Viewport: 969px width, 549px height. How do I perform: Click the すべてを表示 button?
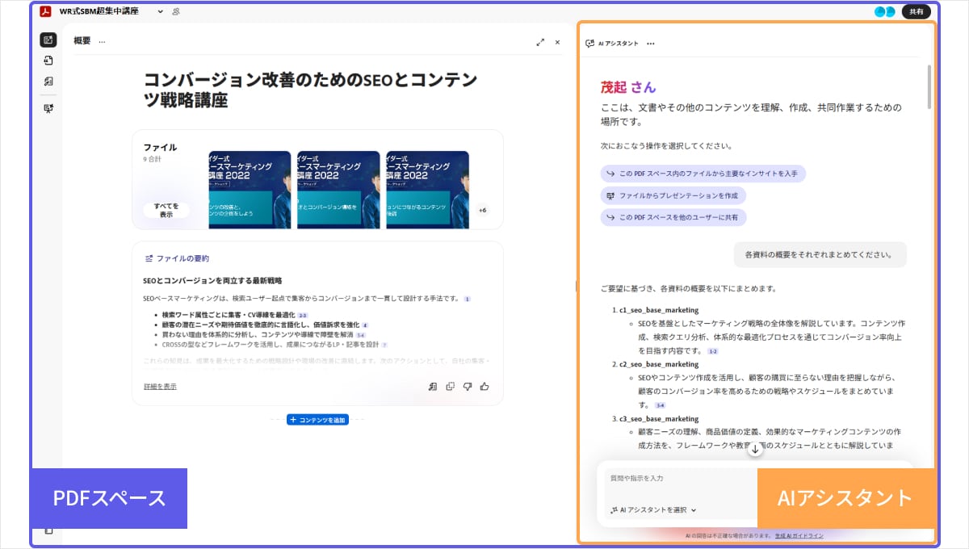pyautogui.click(x=166, y=210)
